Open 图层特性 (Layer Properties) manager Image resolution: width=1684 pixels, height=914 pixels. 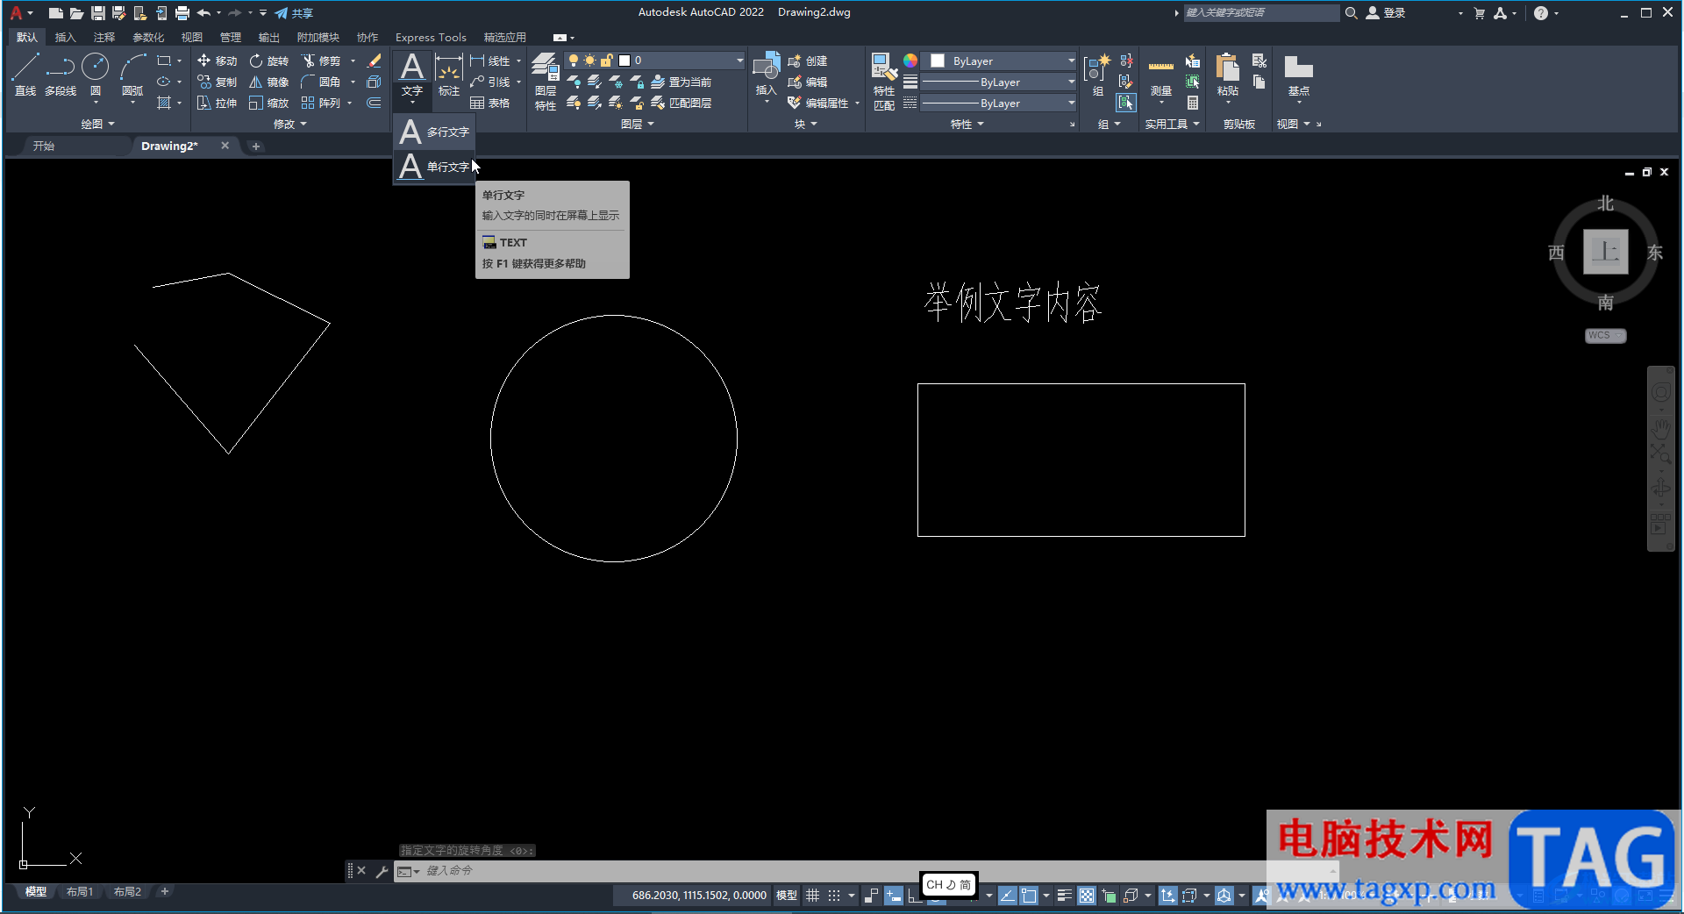coord(546,82)
